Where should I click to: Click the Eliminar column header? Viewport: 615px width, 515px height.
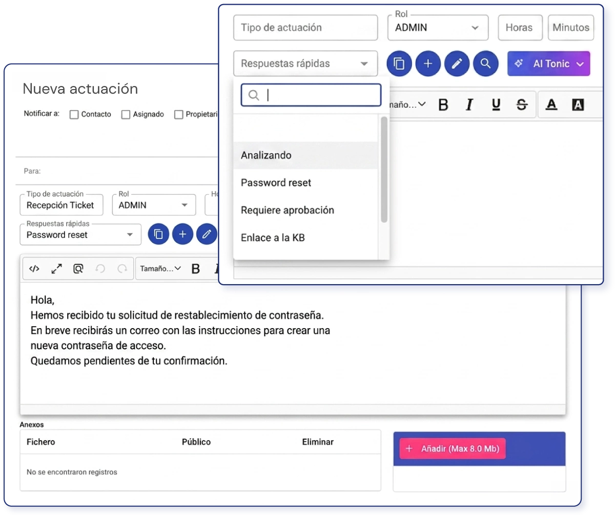pos(318,442)
